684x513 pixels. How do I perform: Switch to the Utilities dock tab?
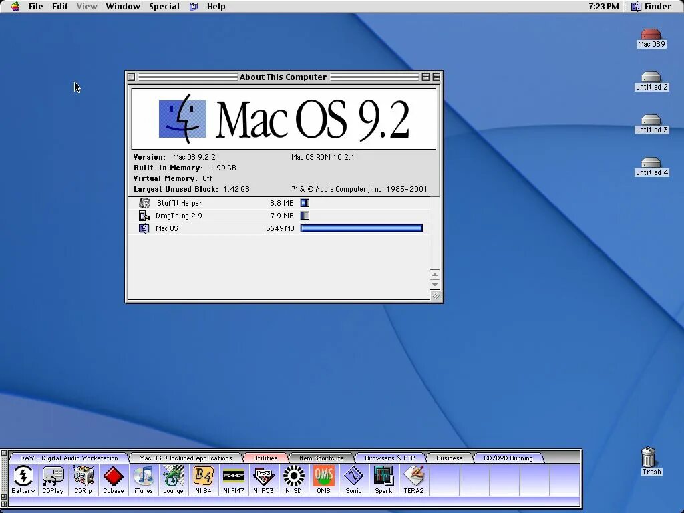[265, 458]
